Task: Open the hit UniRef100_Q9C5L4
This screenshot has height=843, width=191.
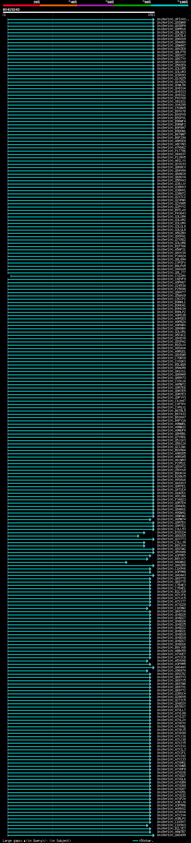Action: 171,36
